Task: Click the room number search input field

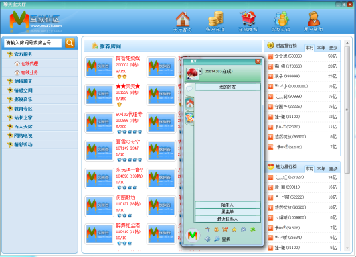Action: pyautogui.click(x=33, y=43)
